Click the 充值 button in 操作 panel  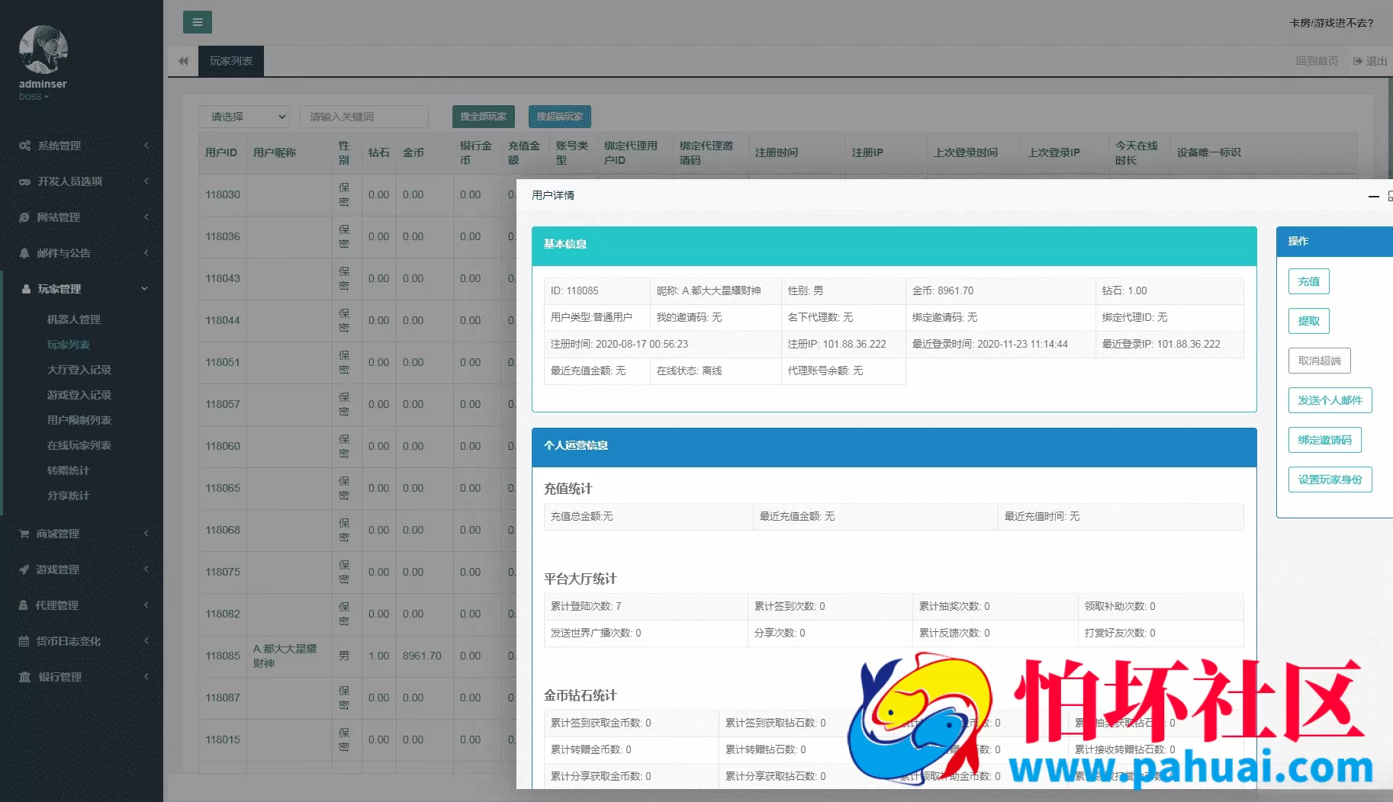click(1309, 281)
